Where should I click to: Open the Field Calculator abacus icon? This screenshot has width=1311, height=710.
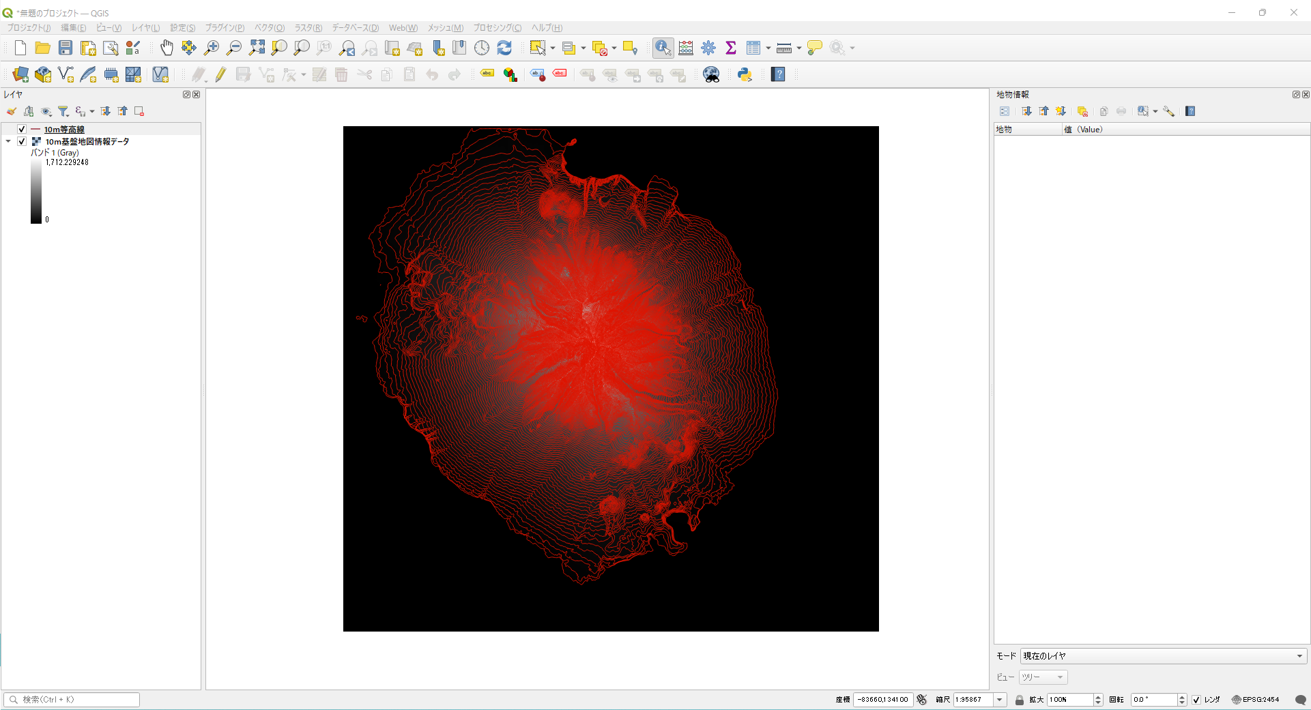coord(686,48)
